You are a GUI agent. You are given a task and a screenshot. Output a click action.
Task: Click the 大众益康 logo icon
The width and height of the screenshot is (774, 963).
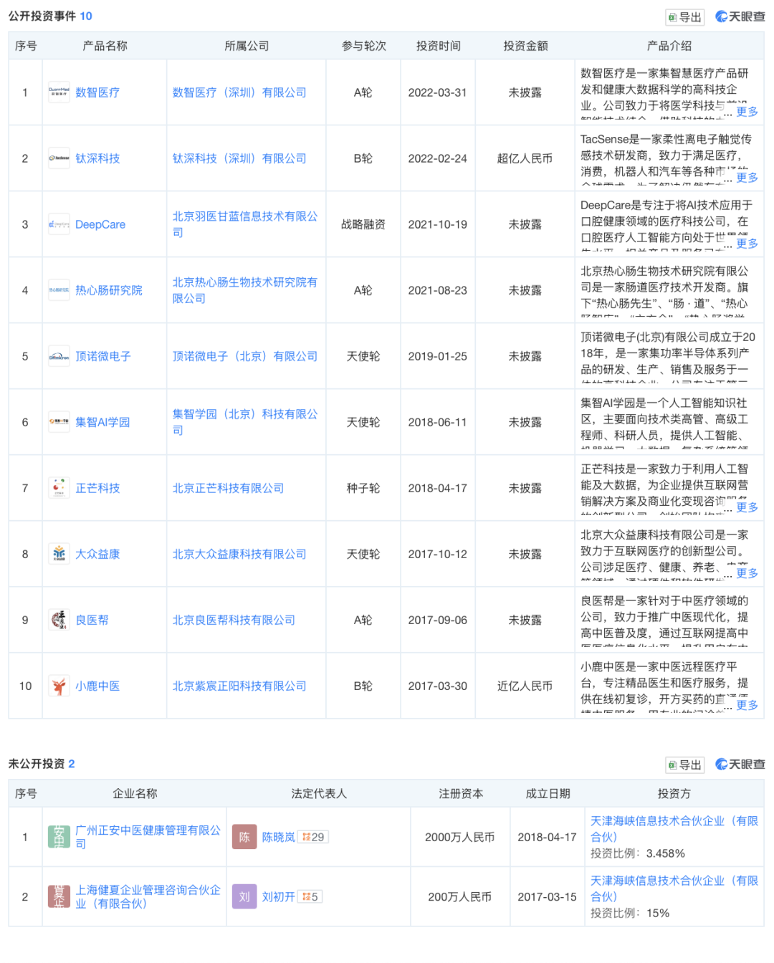point(59,554)
